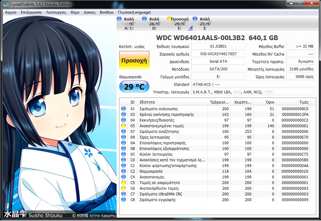Click the >= 32 MB buffer size field
The image size is (321, 221).
300,46
